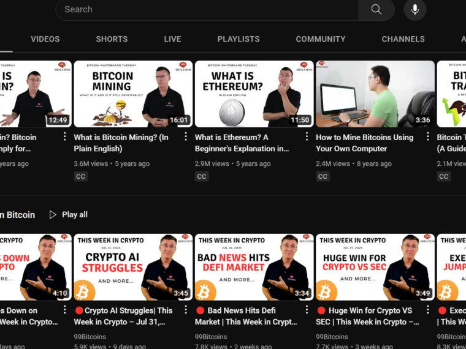466x349 pixels.
Task: Click the 3:45 duration badge
Action: pyautogui.click(x=181, y=293)
